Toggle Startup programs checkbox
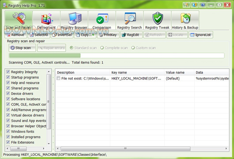The width and height of the screenshot is (234, 159). pyautogui.click(x=8, y=77)
